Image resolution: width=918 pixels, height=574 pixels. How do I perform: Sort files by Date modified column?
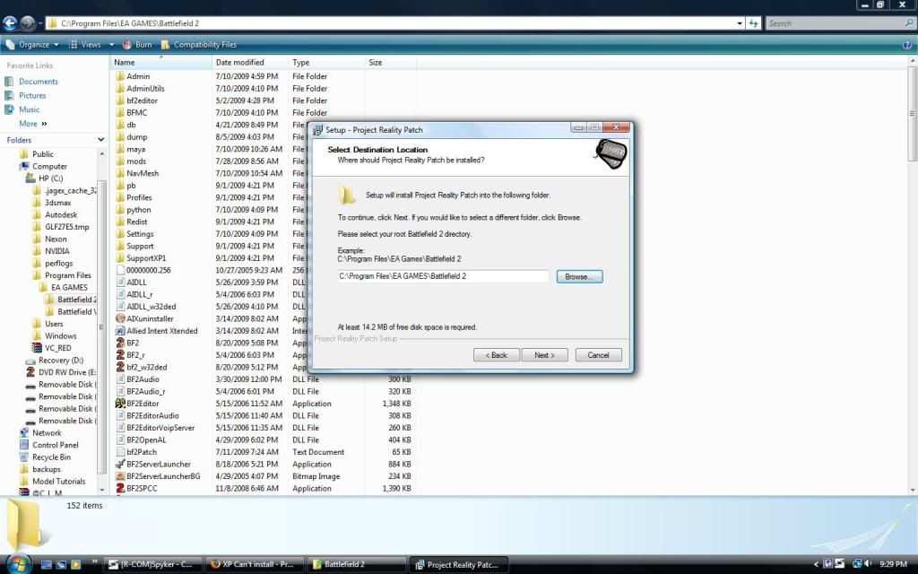(x=239, y=63)
